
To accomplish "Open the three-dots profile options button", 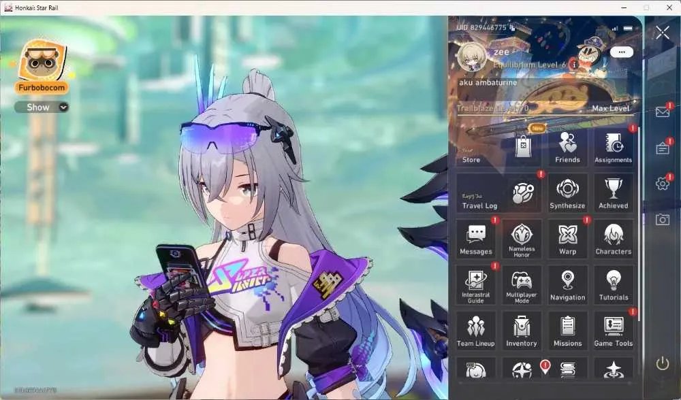I will [x=622, y=52].
